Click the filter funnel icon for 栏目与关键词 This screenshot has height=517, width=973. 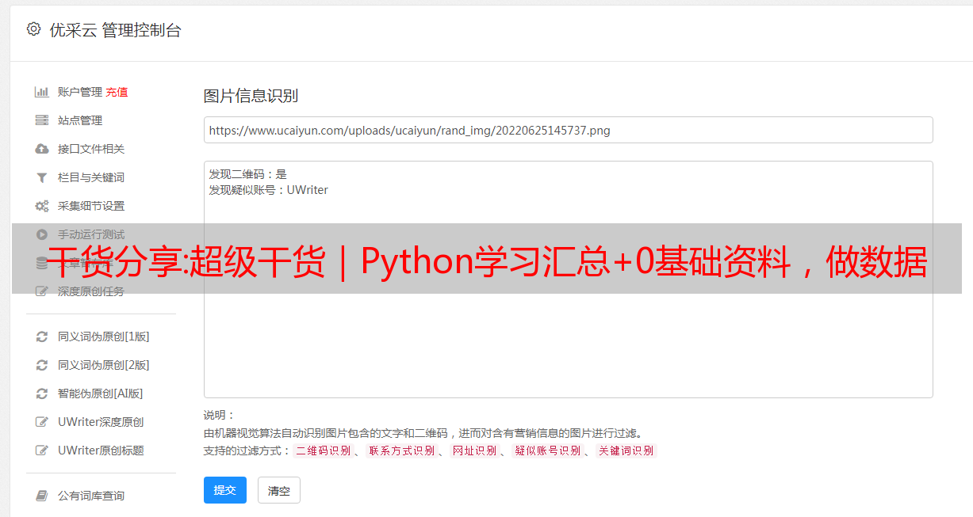coord(42,177)
